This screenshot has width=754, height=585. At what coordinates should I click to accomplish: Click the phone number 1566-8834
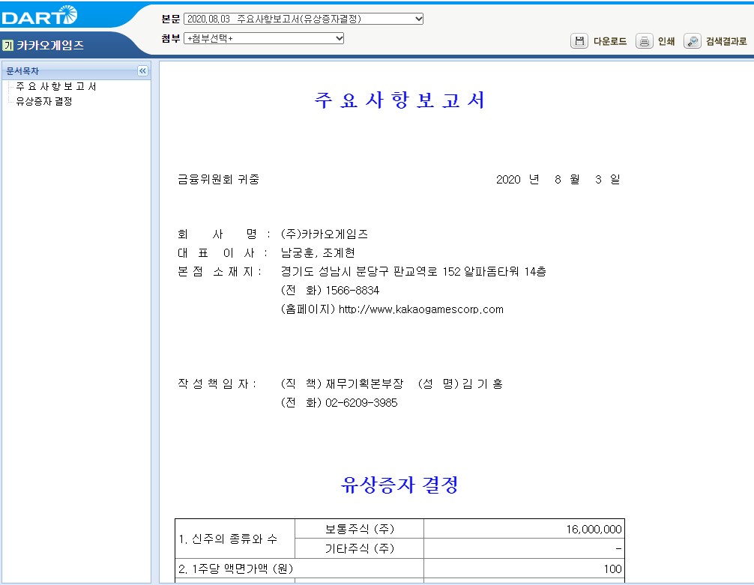pyautogui.click(x=352, y=291)
